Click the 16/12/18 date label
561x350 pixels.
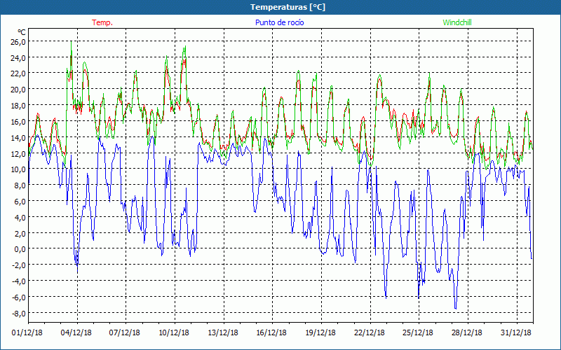coord(271,332)
